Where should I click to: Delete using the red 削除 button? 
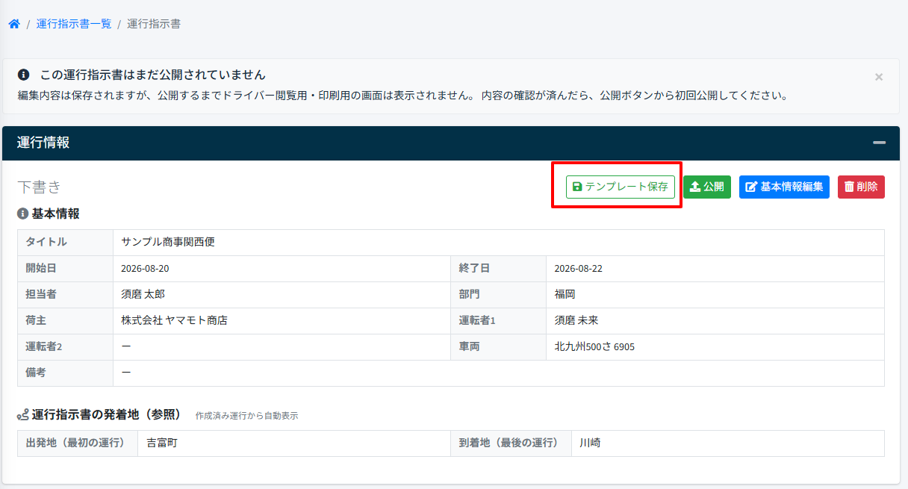pos(861,187)
